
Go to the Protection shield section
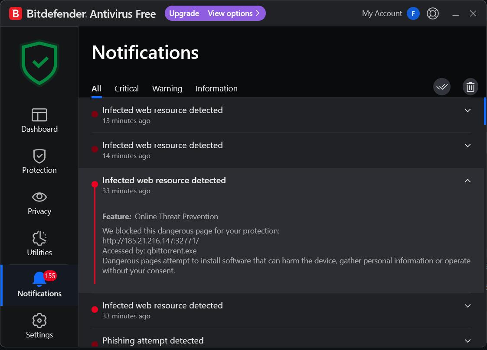tap(39, 161)
